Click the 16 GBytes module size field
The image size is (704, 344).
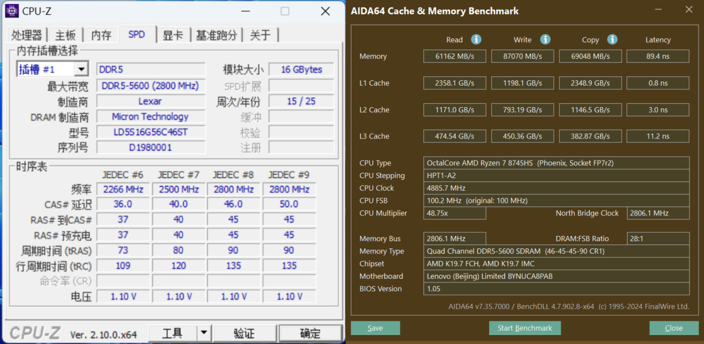(x=301, y=70)
